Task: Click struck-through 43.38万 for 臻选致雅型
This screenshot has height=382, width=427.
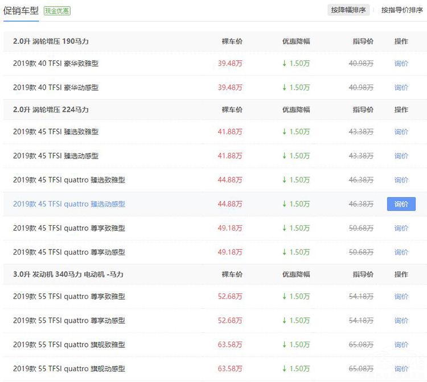Action: point(361,131)
